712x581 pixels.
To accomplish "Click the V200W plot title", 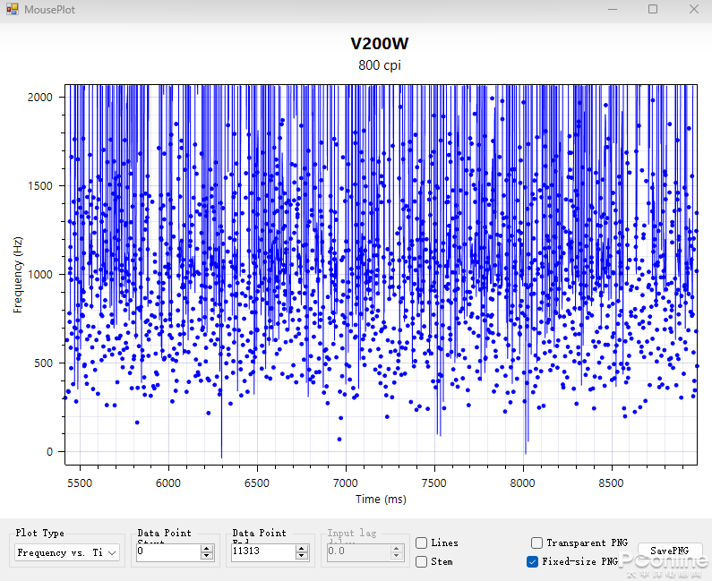I will [379, 44].
